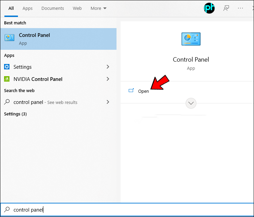Click the large Control Panel preview icon

(191, 39)
